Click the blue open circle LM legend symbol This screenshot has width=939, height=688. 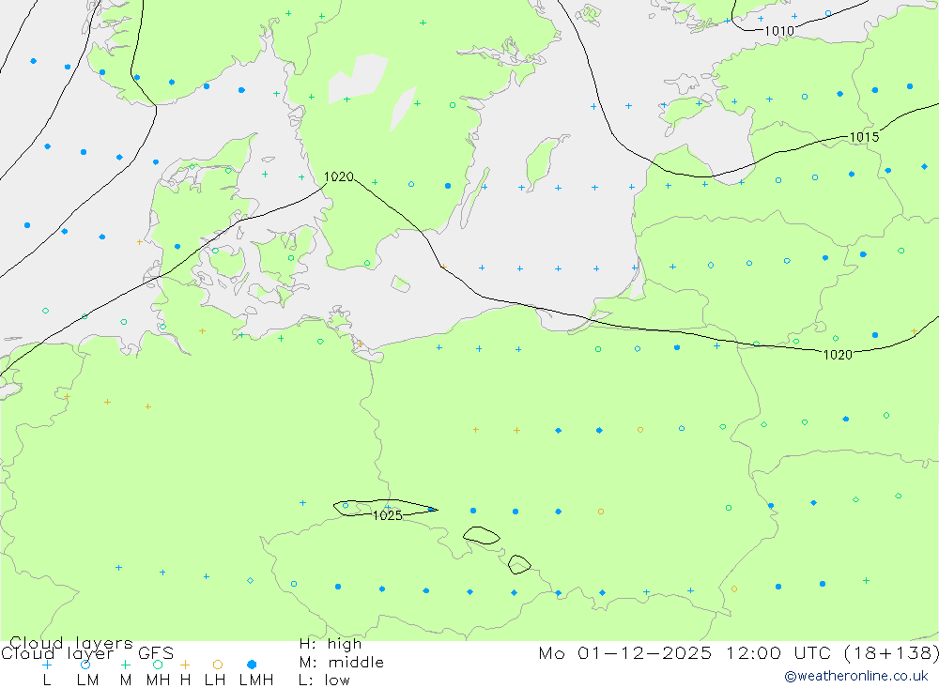pyautogui.click(x=85, y=665)
